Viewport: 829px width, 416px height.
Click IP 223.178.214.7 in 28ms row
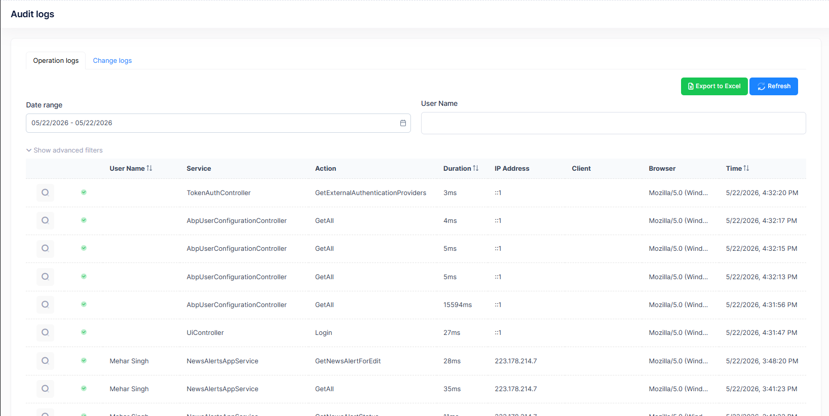pos(516,361)
